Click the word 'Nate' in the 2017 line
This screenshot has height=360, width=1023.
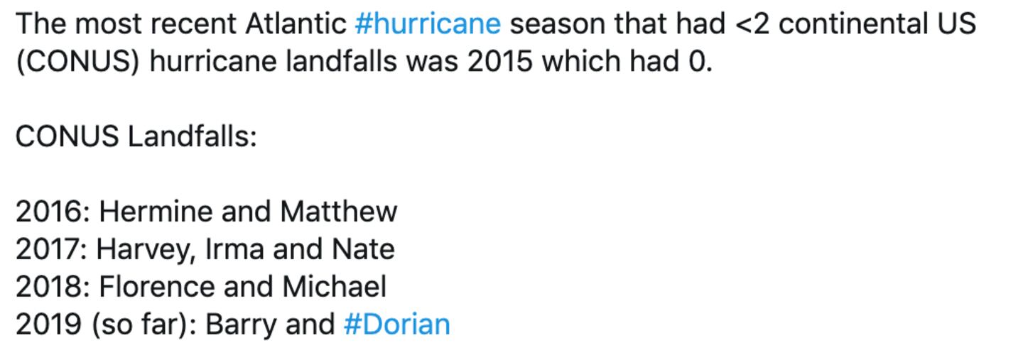(362, 249)
